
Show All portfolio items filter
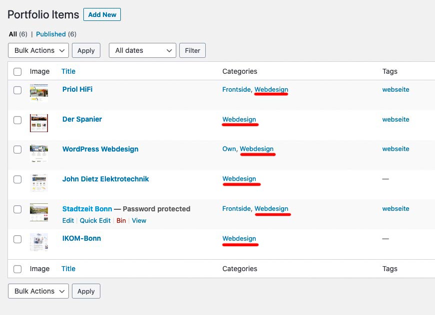pyautogui.click(x=13, y=34)
